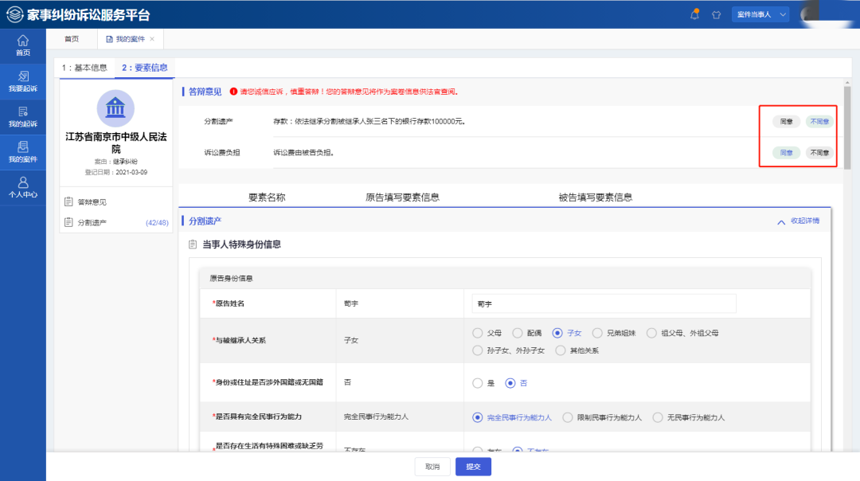
Task: Select 是 for foreign nationality question
Action: [478, 383]
